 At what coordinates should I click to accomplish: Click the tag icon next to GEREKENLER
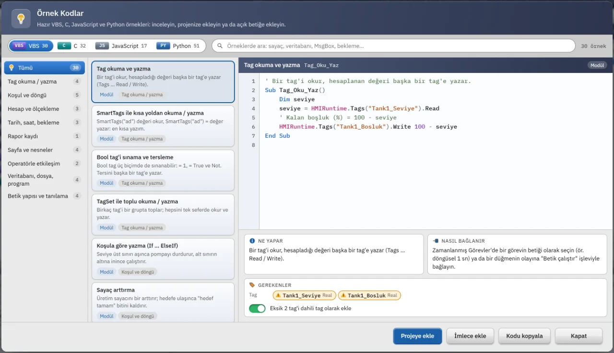252,285
